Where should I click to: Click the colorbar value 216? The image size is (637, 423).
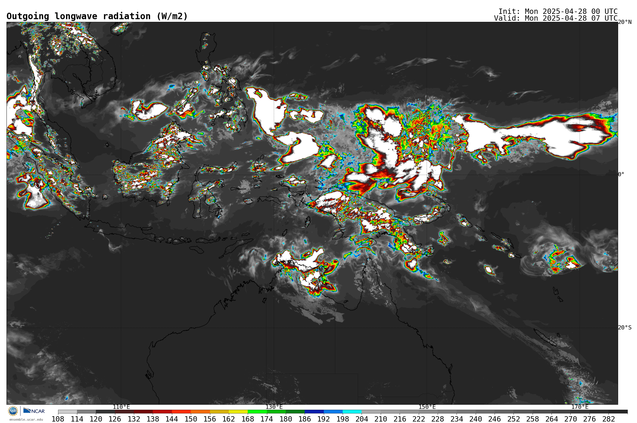(x=400, y=419)
